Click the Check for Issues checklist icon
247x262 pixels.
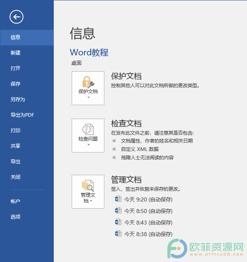pyautogui.click(x=88, y=129)
